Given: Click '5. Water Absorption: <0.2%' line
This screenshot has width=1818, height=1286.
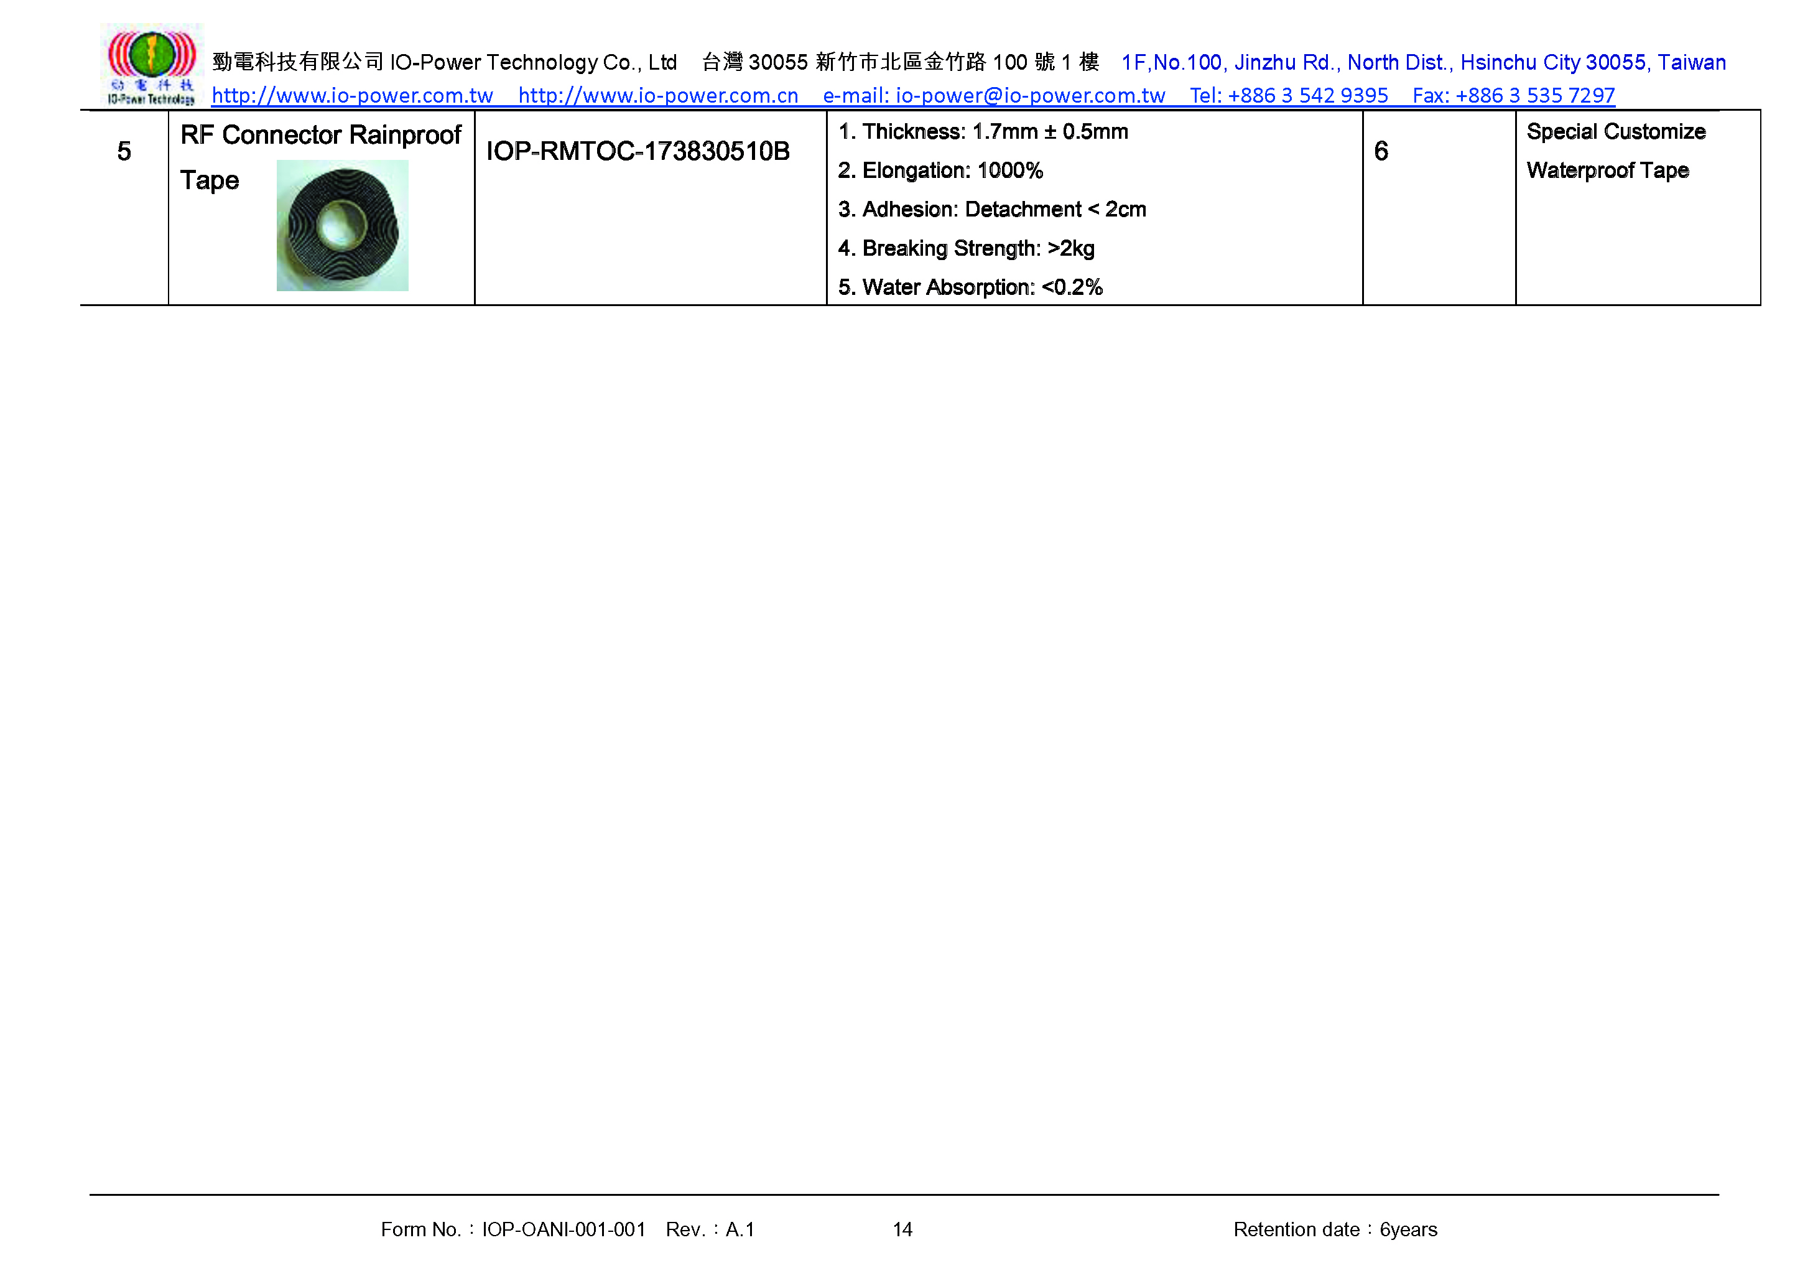Looking at the screenshot, I should (971, 287).
